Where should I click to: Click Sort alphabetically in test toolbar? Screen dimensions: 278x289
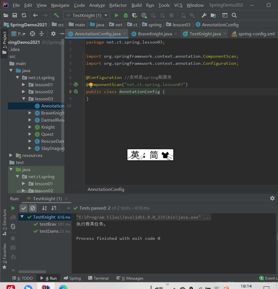[x=44, y=208]
